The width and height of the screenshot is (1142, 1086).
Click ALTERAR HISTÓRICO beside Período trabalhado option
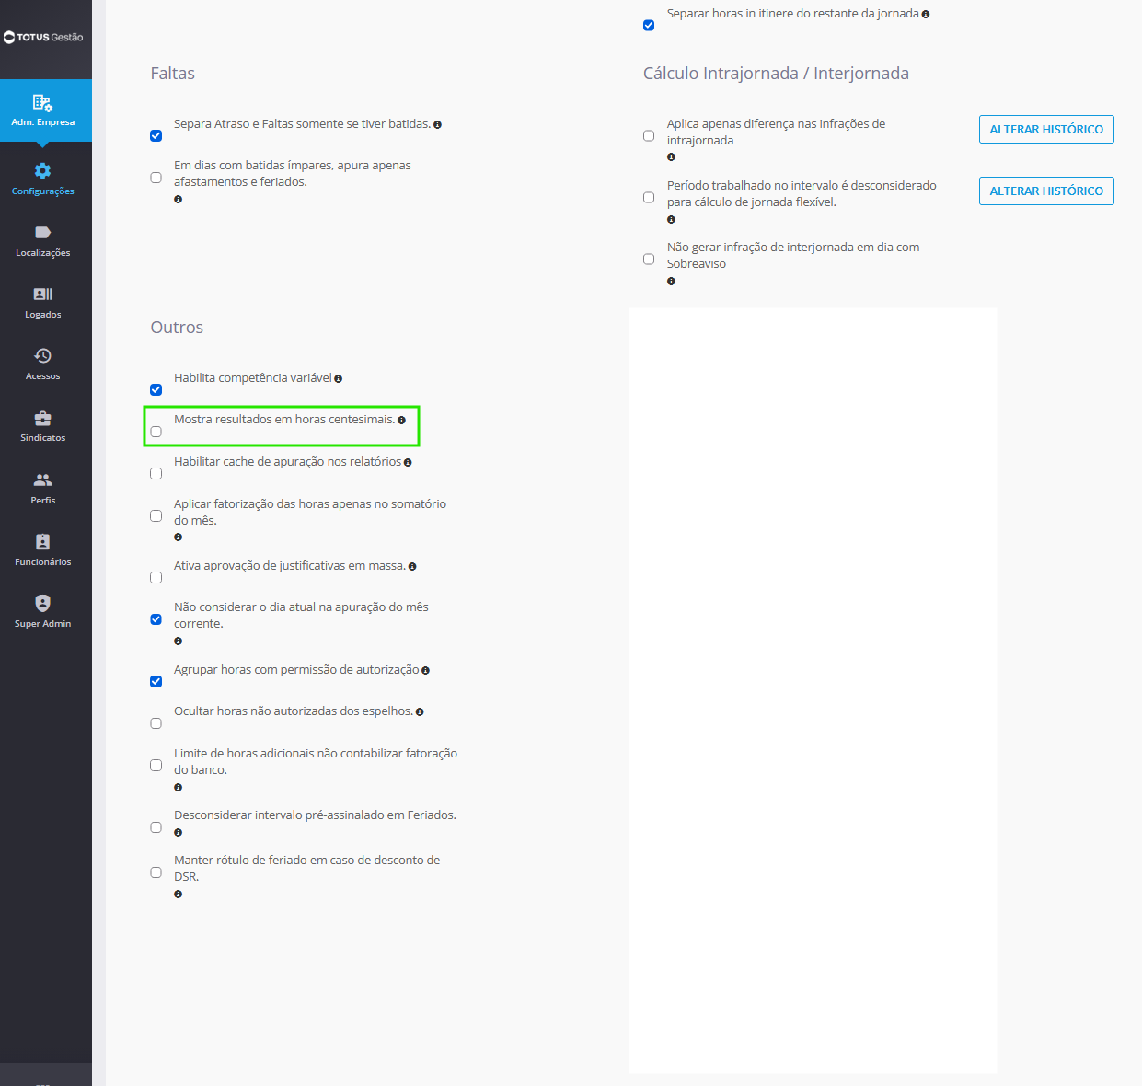(x=1046, y=191)
